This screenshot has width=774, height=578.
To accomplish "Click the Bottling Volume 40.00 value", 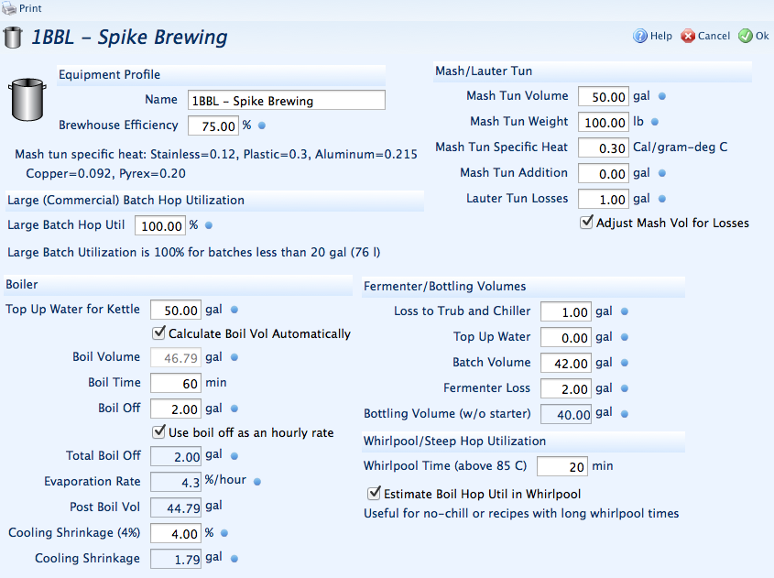I will pyautogui.click(x=566, y=414).
